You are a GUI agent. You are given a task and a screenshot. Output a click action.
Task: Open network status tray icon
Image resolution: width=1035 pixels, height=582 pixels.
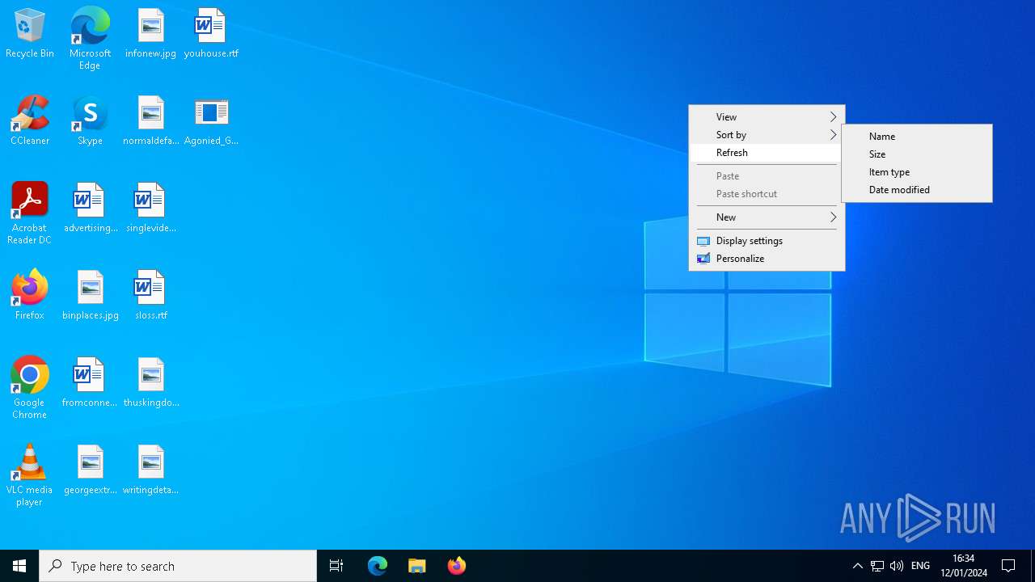(877, 566)
